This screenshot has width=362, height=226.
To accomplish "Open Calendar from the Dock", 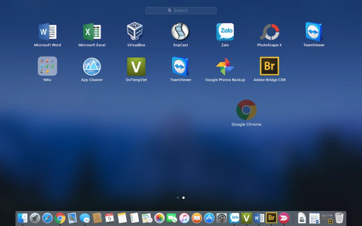I will [x=109, y=218].
